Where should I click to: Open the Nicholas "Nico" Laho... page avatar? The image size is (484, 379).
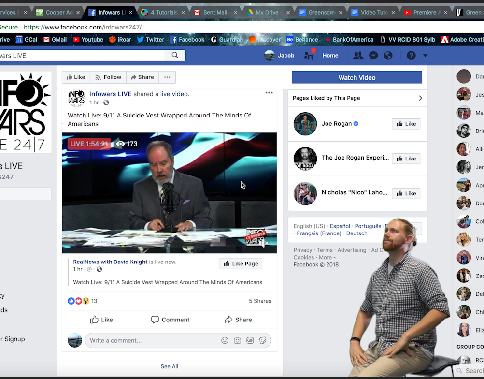305,194
